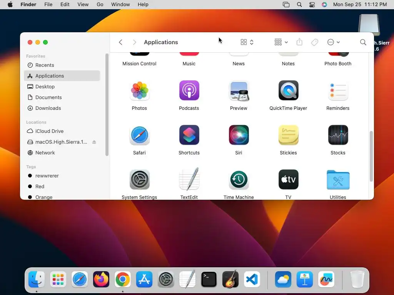
Task: Select System Settings in the Applications folder
Action: [139, 180]
